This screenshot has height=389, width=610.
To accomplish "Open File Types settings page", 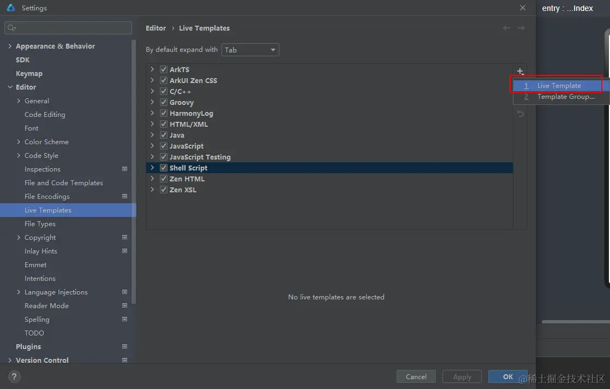I will tap(40, 224).
